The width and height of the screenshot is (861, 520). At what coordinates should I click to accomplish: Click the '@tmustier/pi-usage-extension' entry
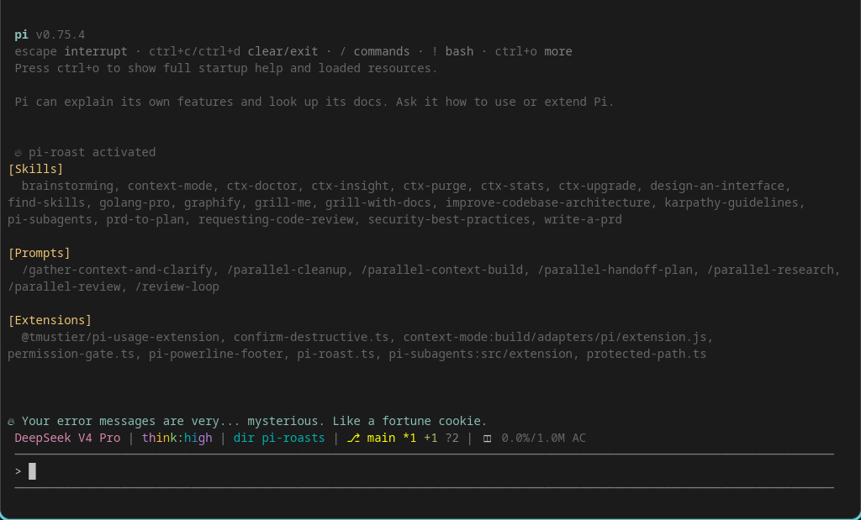click(x=120, y=337)
